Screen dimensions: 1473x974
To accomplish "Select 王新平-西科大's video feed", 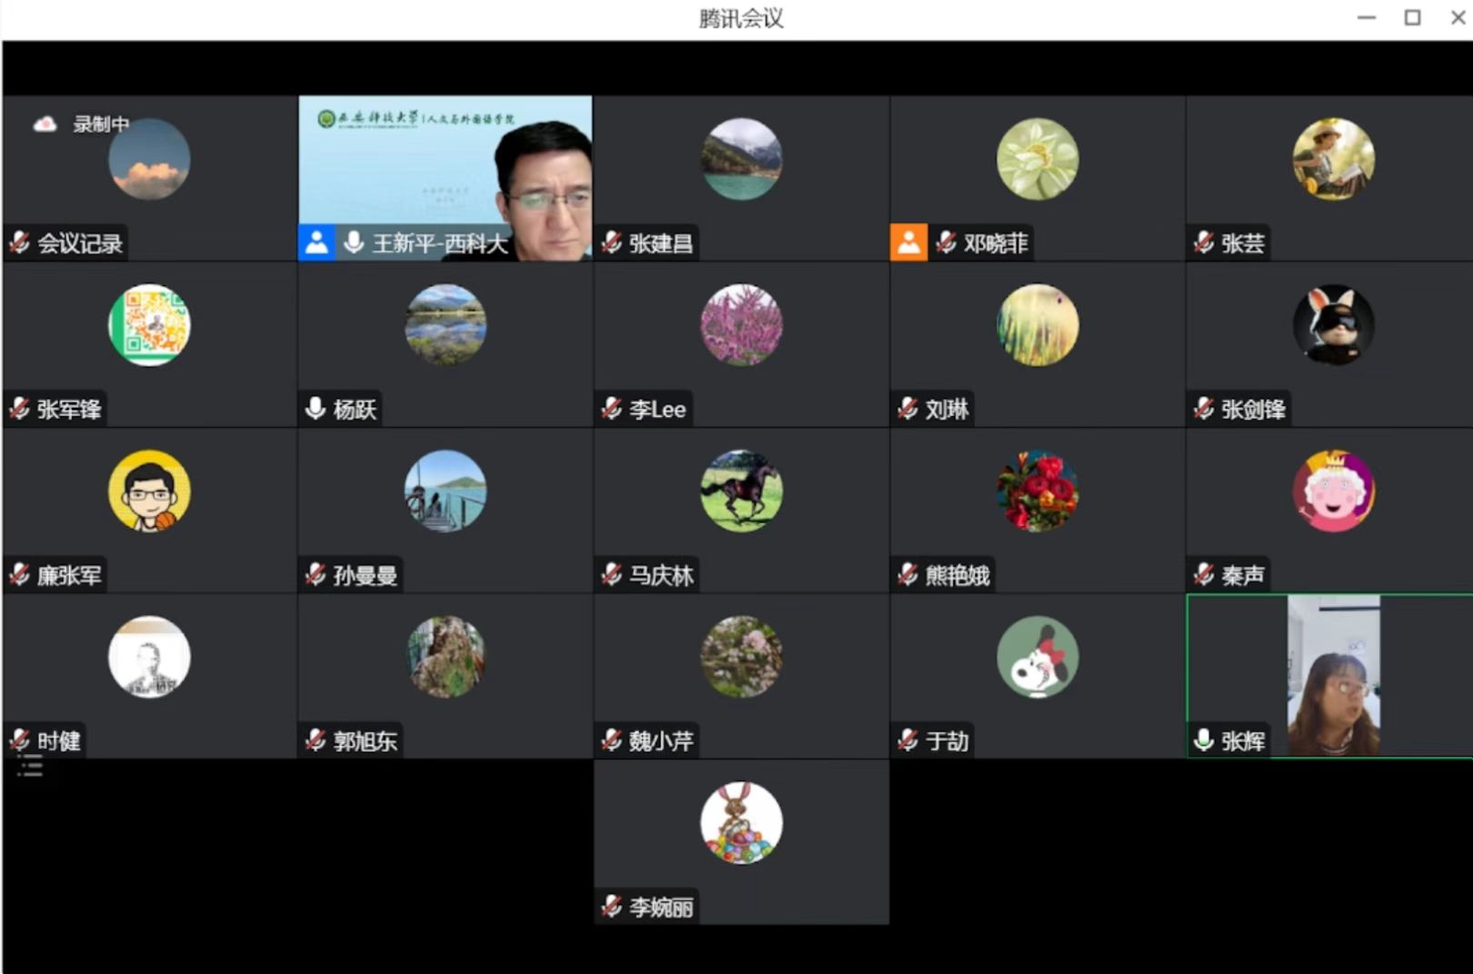I will pyautogui.click(x=445, y=164).
